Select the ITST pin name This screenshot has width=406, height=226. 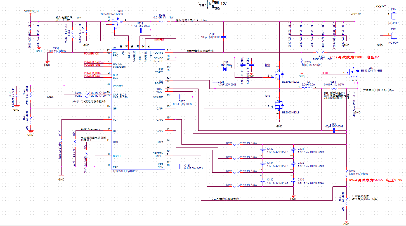(x=115, y=142)
